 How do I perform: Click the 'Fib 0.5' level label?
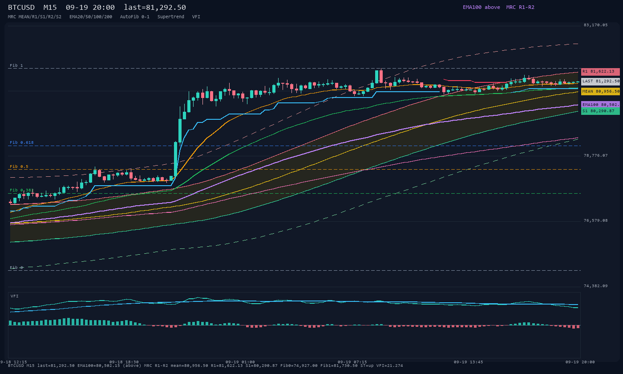(x=19, y=167)
